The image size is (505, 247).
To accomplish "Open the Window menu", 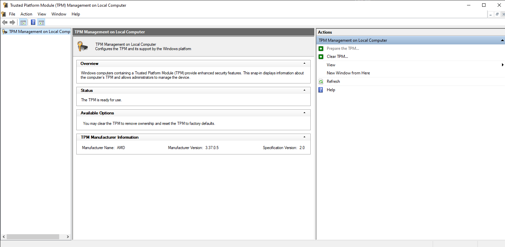I will (59, 14).
